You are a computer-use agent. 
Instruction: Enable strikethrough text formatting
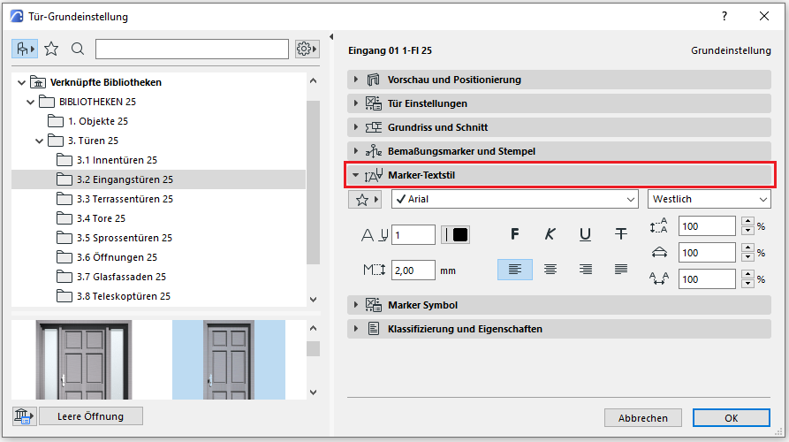point(621,234)
